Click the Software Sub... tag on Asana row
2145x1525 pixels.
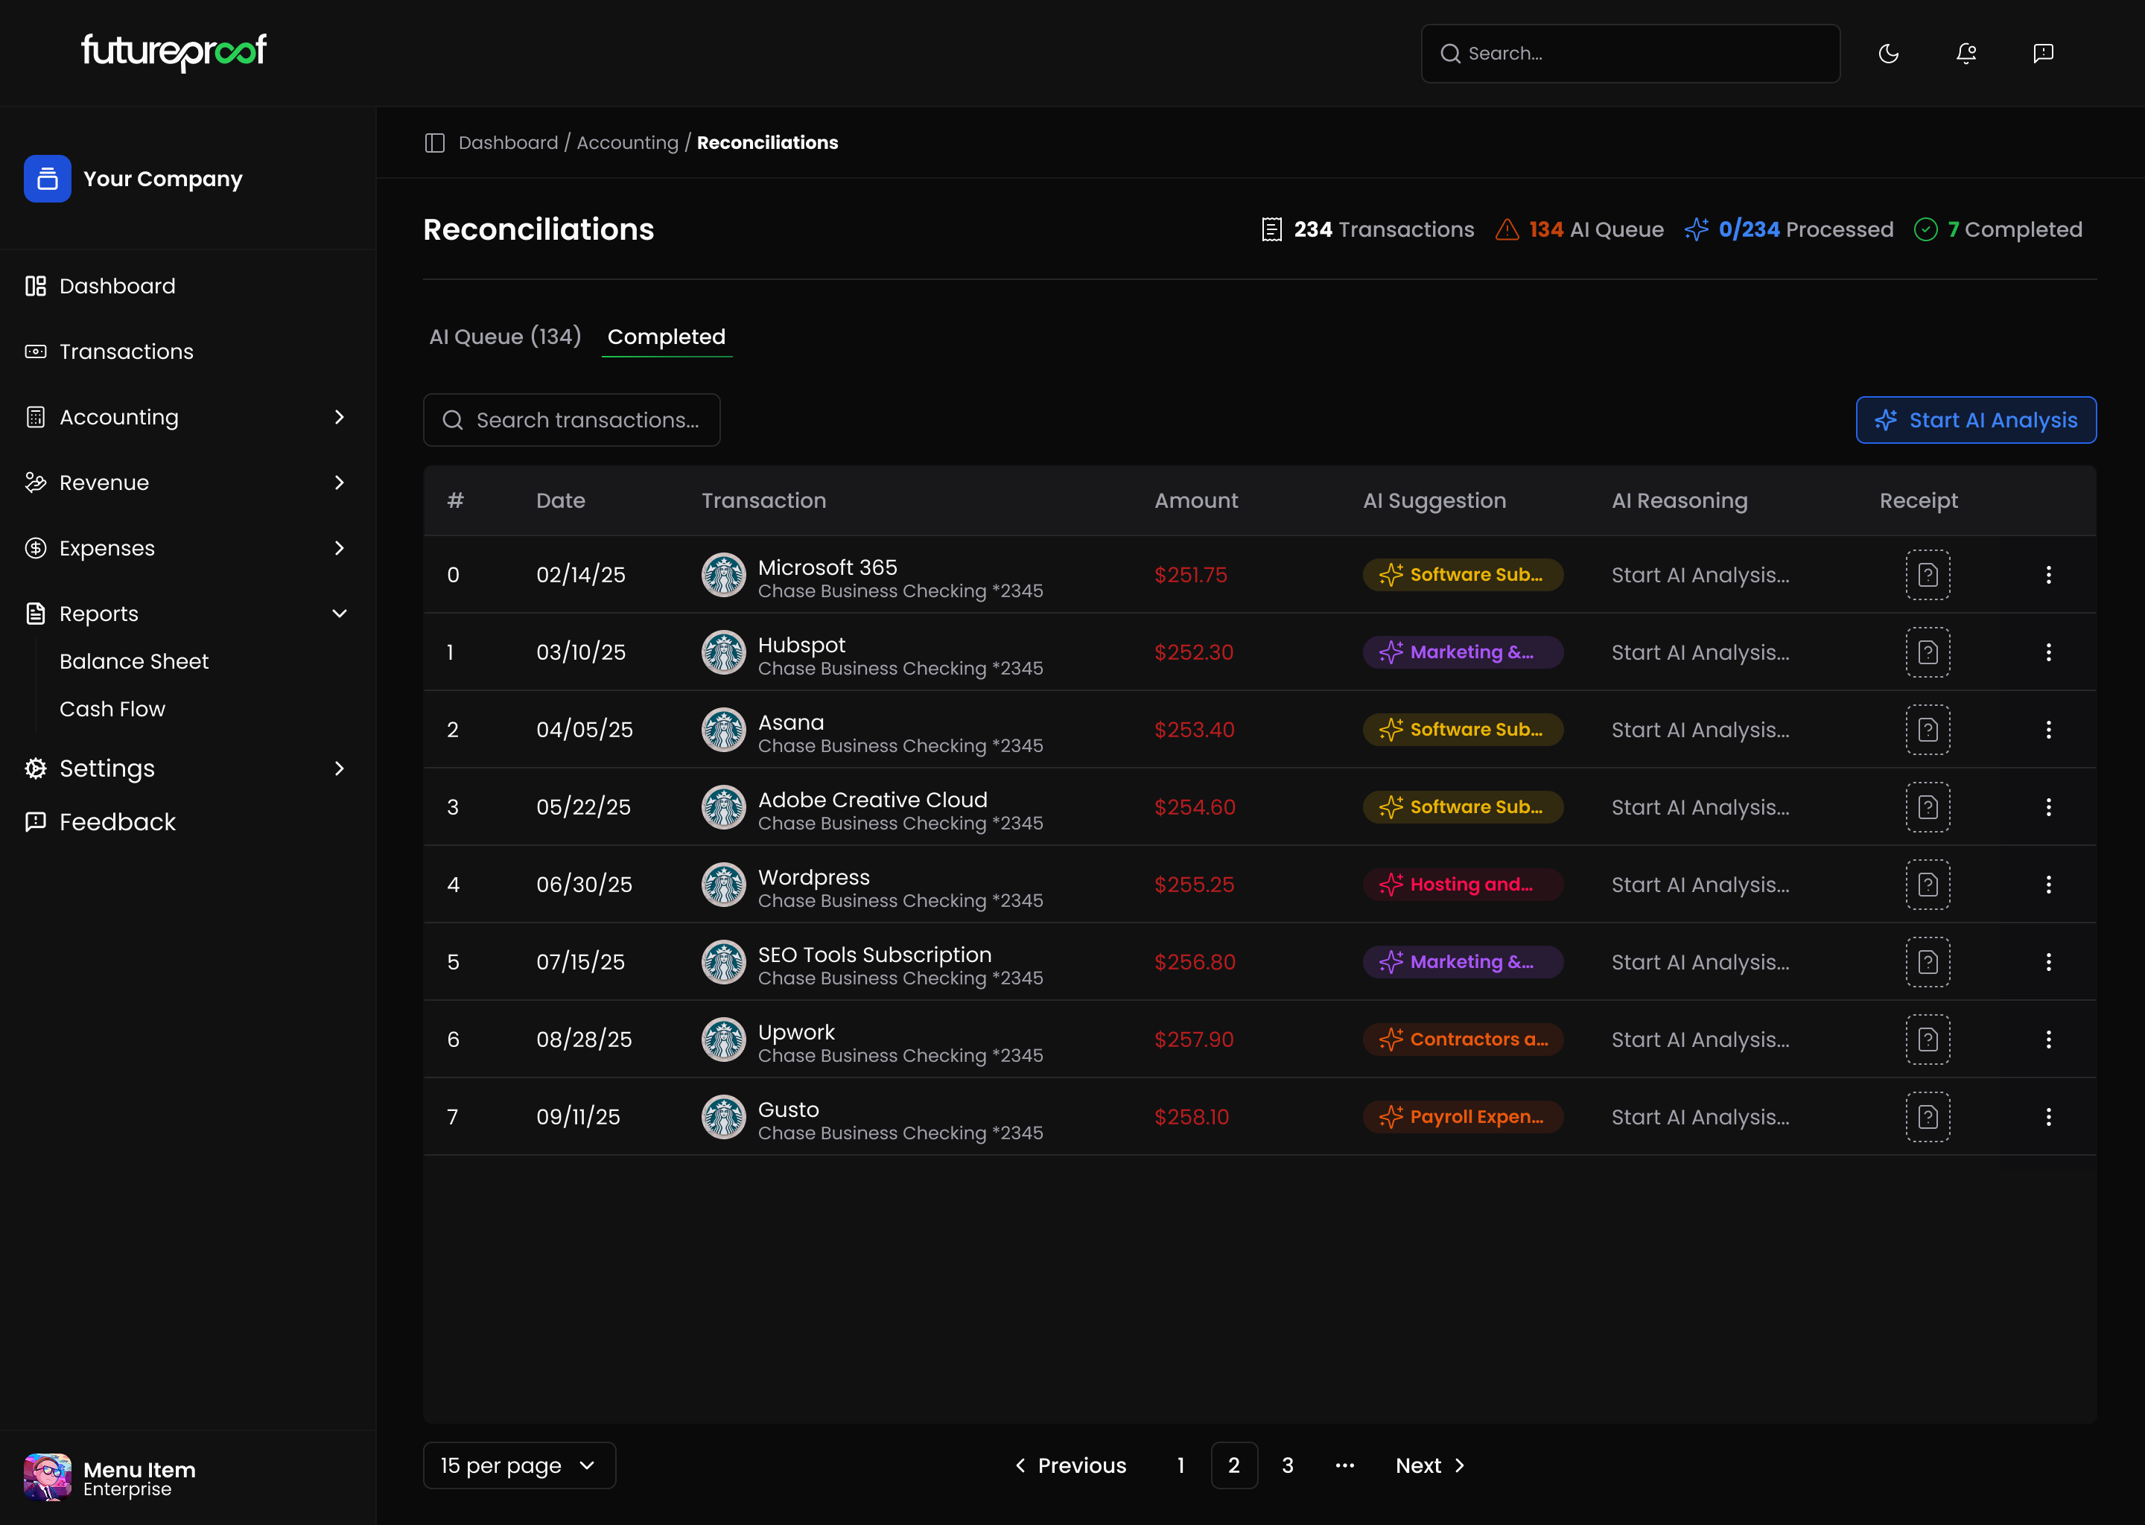1462,730
